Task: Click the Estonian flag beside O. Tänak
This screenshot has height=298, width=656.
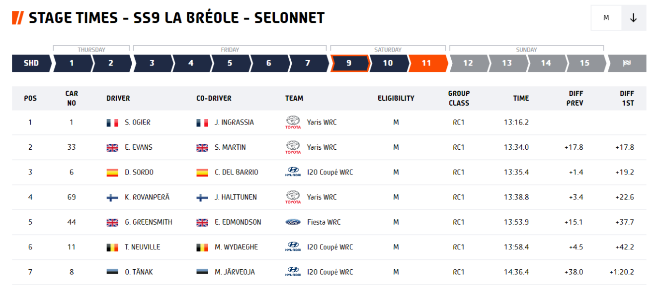Action: point(112,272)
